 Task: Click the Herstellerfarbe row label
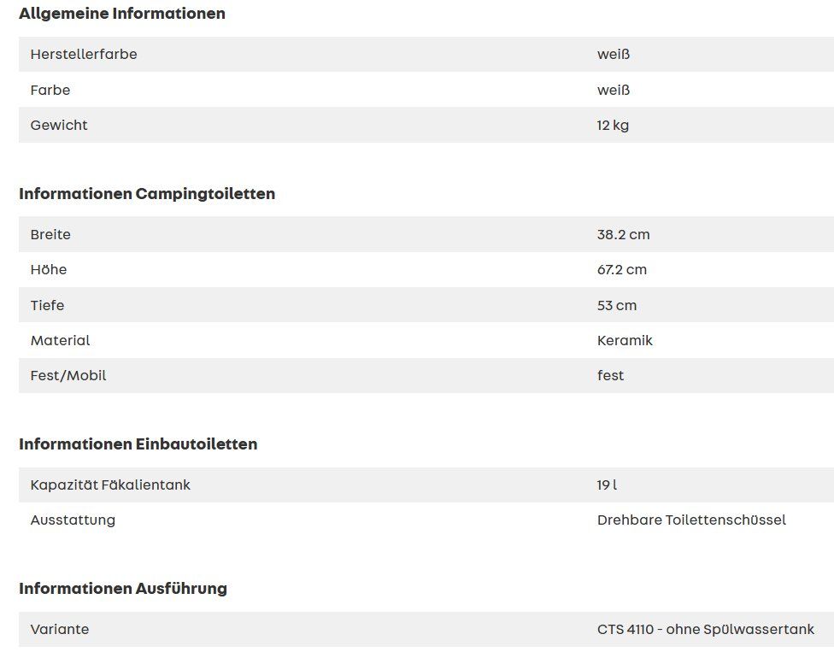point(84,54)
